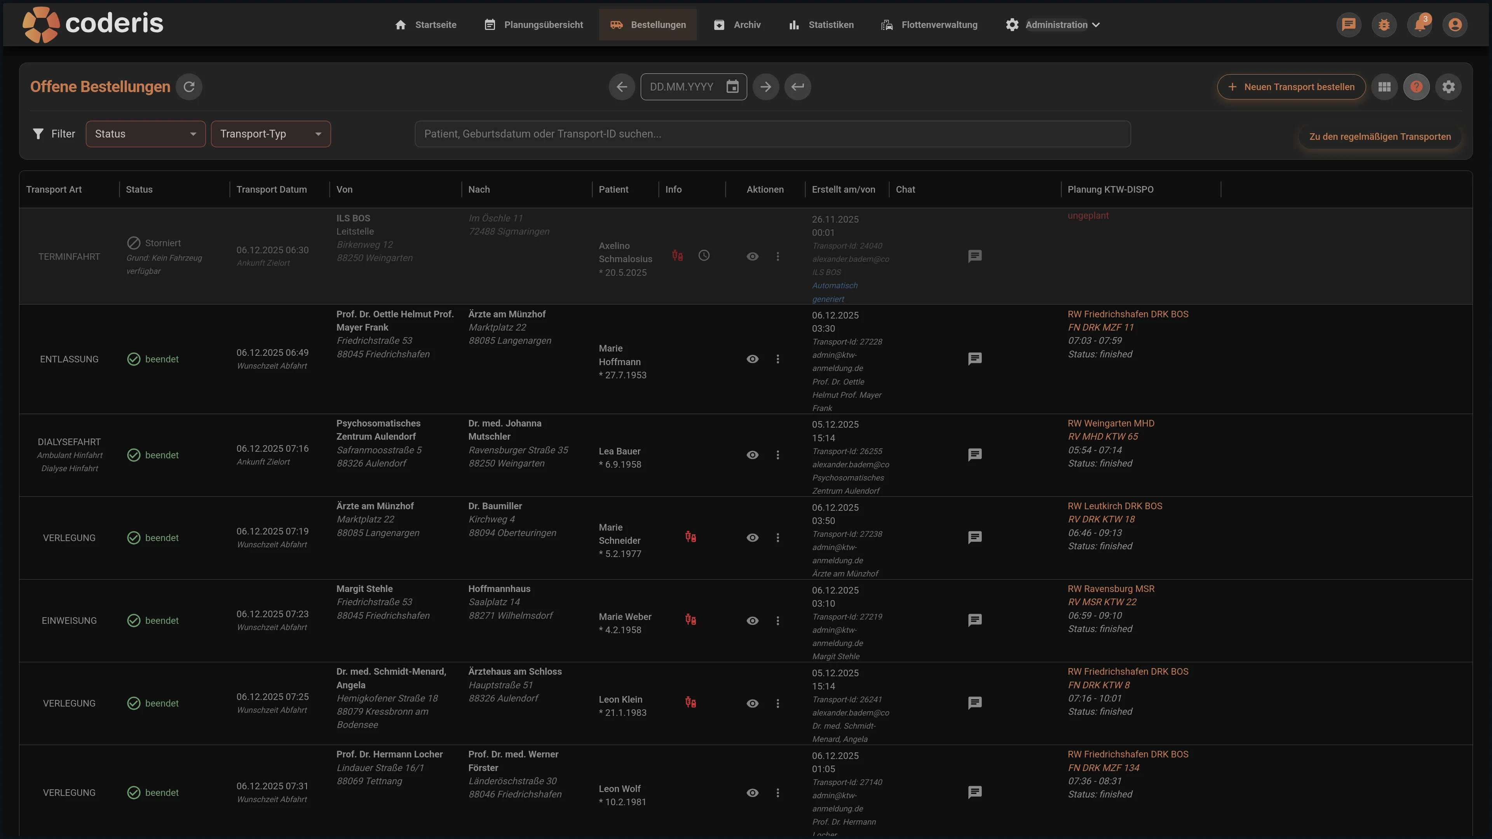Screen dimensions: 1492x839
Task: Open Planungsübersicht page
Action: tap(533, 25)
